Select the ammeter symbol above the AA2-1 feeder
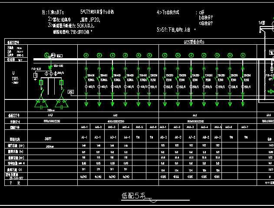 click(x=86, y=56)
